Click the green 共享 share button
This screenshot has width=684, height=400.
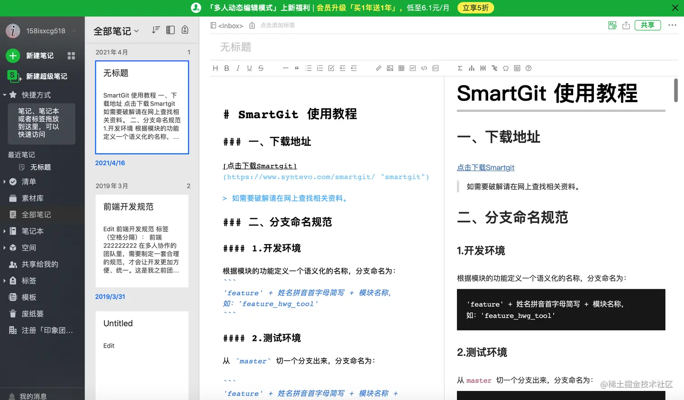point(647,25)
